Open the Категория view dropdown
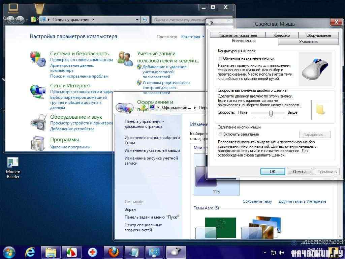This screenshot has width=345, height=259. point(193,37)
